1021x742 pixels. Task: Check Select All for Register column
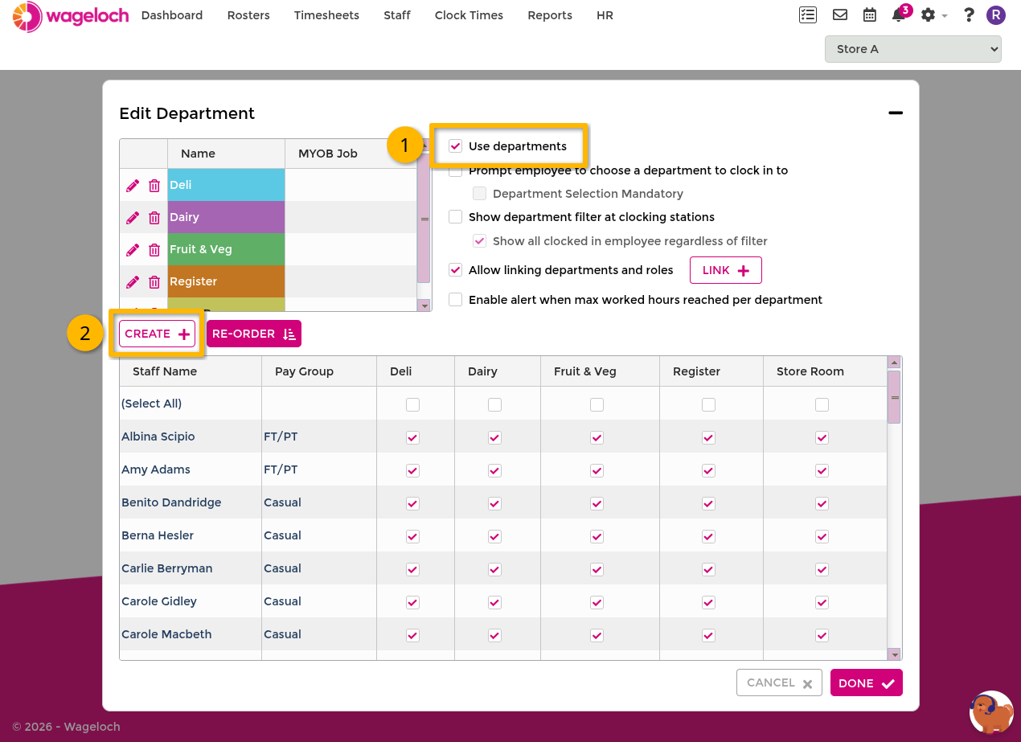[x=708, y=404]
